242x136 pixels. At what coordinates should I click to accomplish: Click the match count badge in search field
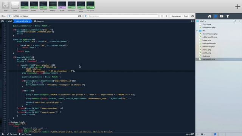pyautogui.click(x=80, y=16)
